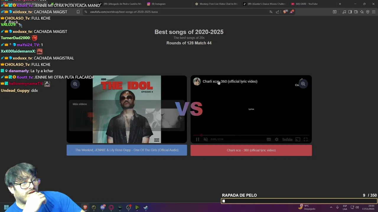Click chat username 'hellowmynameTV'
Image resolution: width=378 pixels, height=212 pixels.
[x=26, y=84]
